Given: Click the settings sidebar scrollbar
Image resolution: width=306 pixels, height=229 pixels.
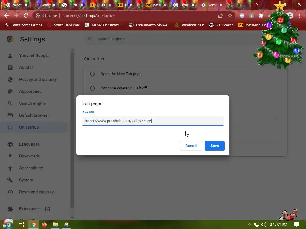Looking at the screenshot, I should click(x=72, y=130).
